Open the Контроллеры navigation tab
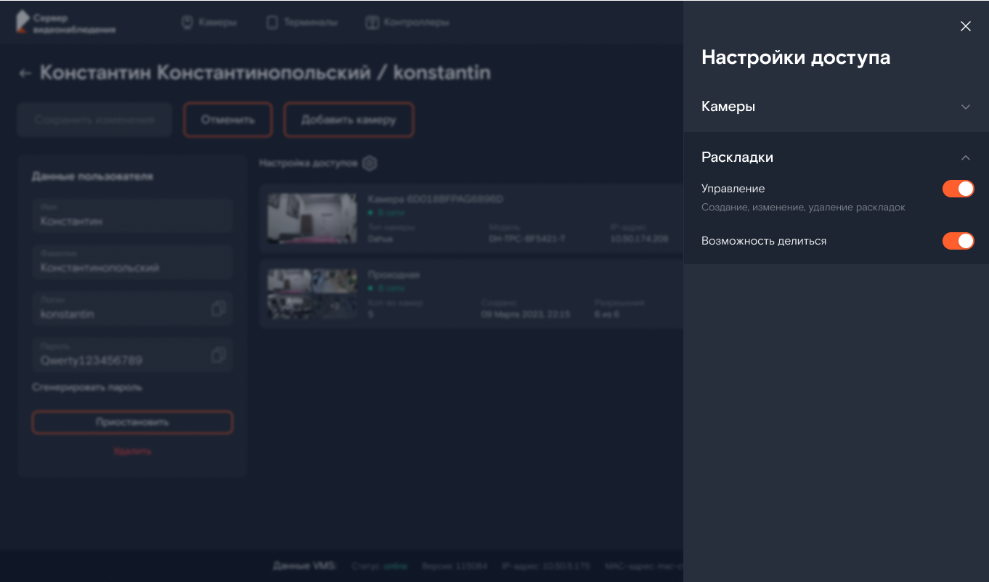The width and height of the screenshot is (989, 582). point(407,22)
